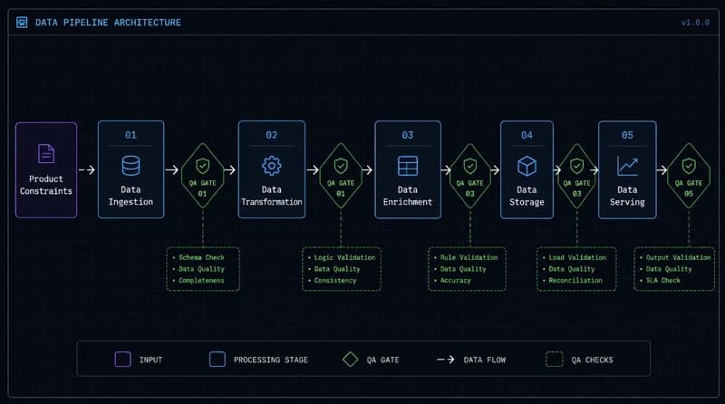Click the Data Flow arrow symbol in legend
The height and width of the screenshot is (404, 725).
[x=446, y=360]
